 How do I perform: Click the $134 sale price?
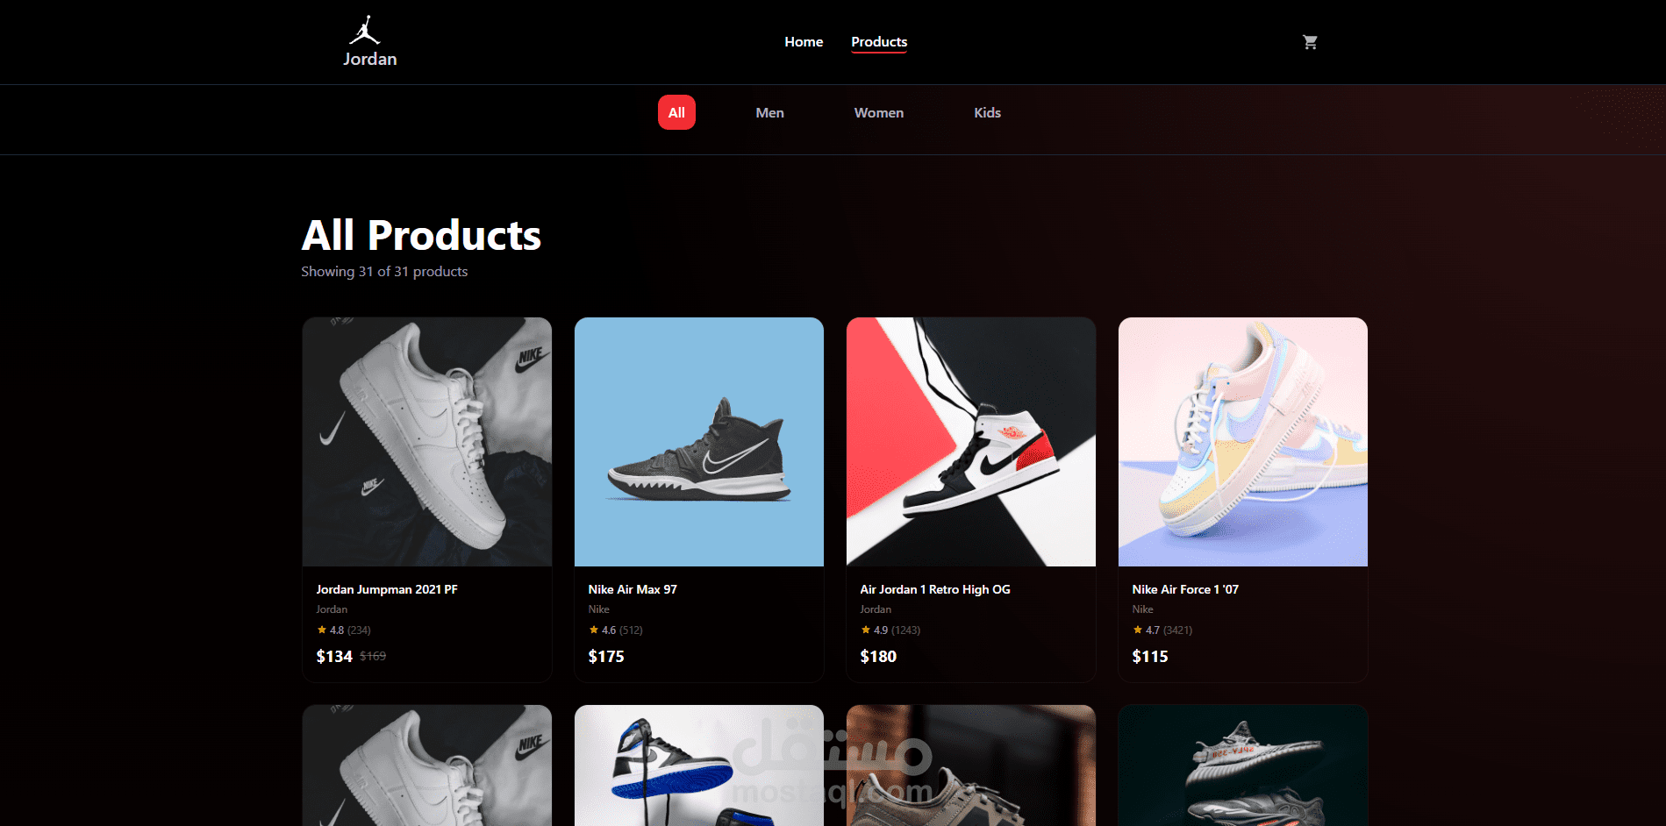click(x=334, y=657)
